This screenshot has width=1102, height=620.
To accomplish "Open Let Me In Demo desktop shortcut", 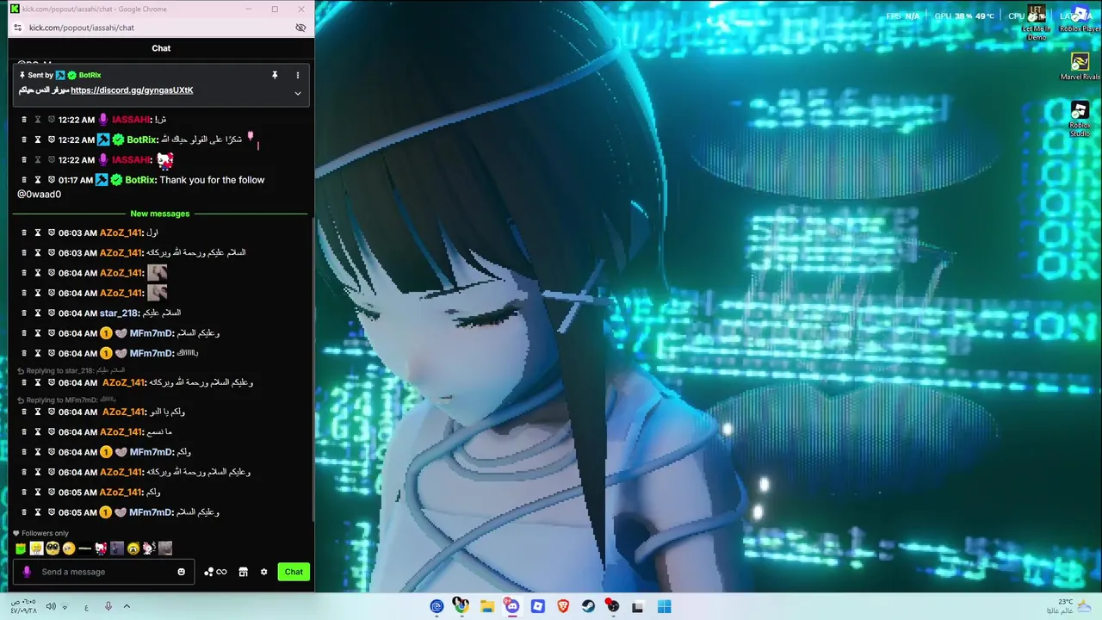I will tap(1037, 24).
